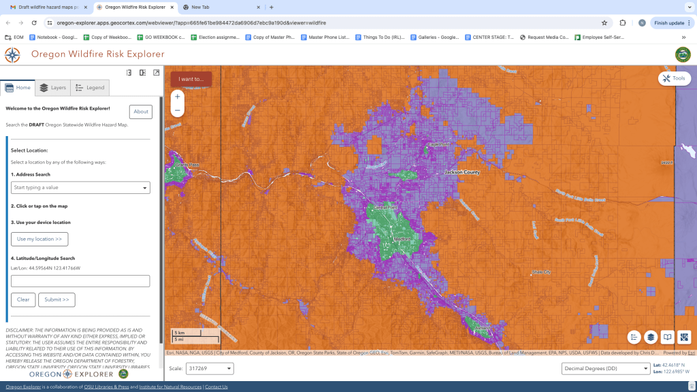Open the map layers icon
Viewport: 697px width, 392px height.
[651, 338]
